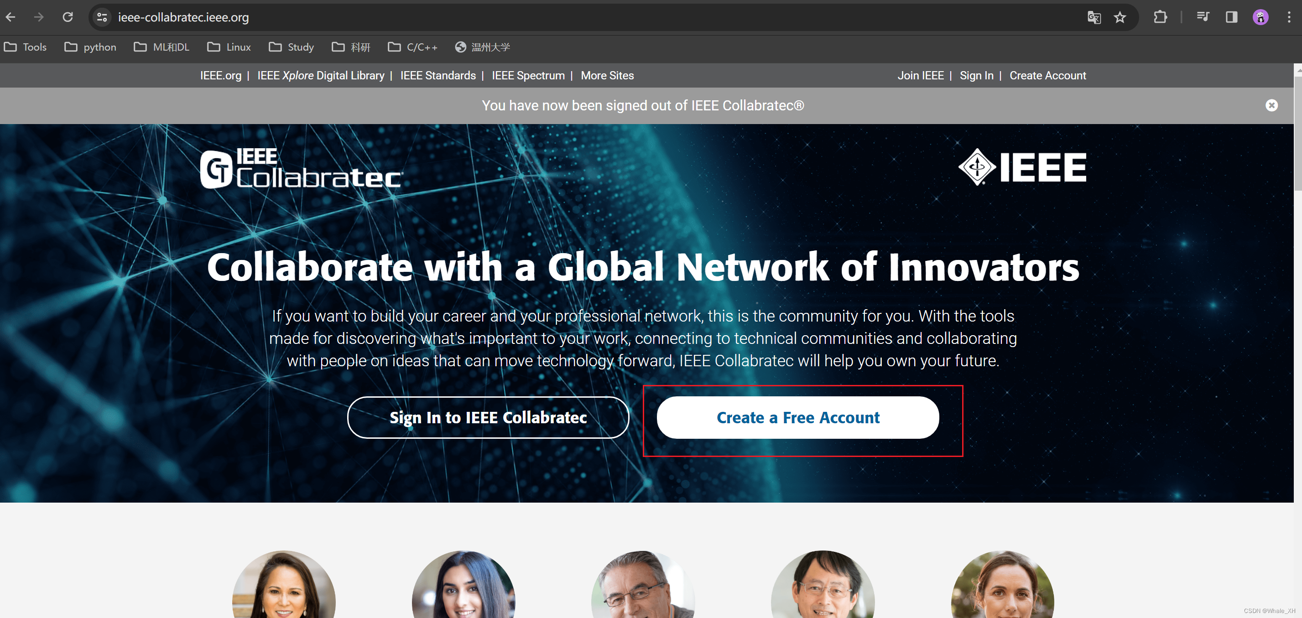This screenshot has width=1302, height=618.
Task: Go to IEEE Xplore Digital Library
Action: pos(320,75)
